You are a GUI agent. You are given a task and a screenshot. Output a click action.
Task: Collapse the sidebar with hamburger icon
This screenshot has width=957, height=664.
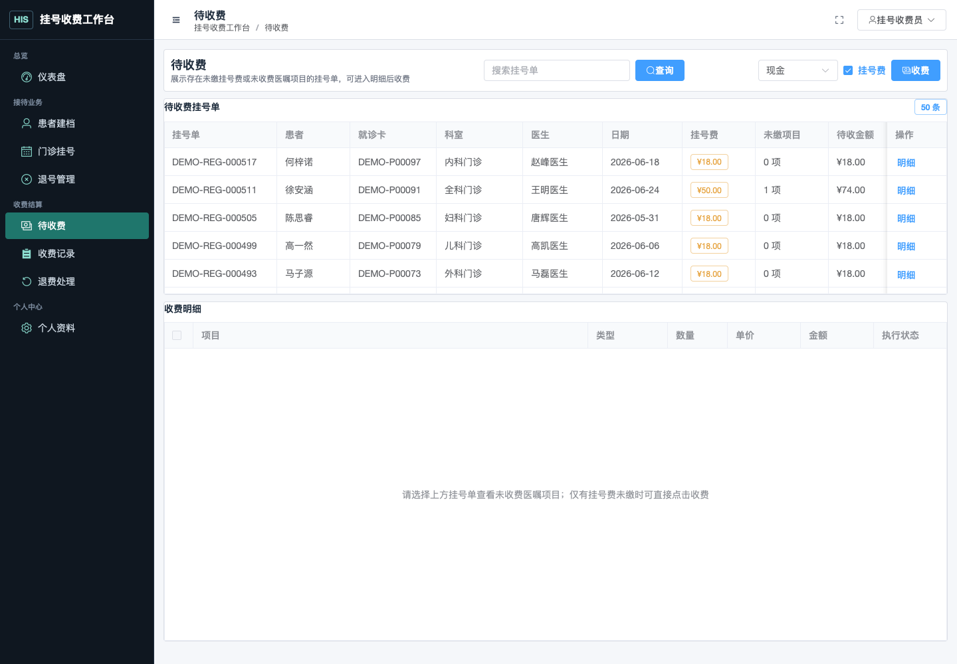tap(176, 20)
